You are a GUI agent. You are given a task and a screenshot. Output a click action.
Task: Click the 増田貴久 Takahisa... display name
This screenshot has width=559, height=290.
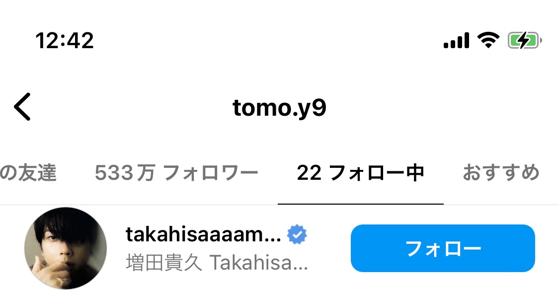point(217,263)
